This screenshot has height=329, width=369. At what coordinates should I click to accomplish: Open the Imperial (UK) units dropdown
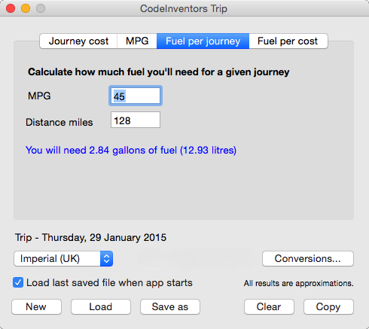point(63,258)
